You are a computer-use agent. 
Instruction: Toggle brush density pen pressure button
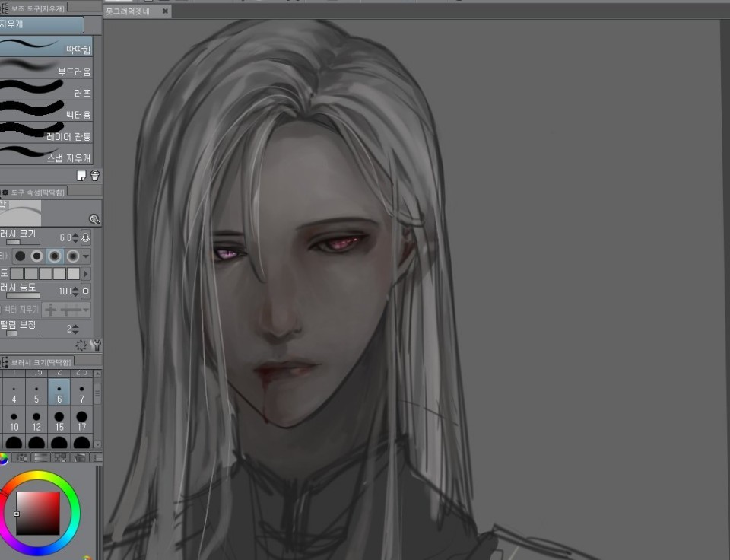pyautogui.click(x=86, y=291)
